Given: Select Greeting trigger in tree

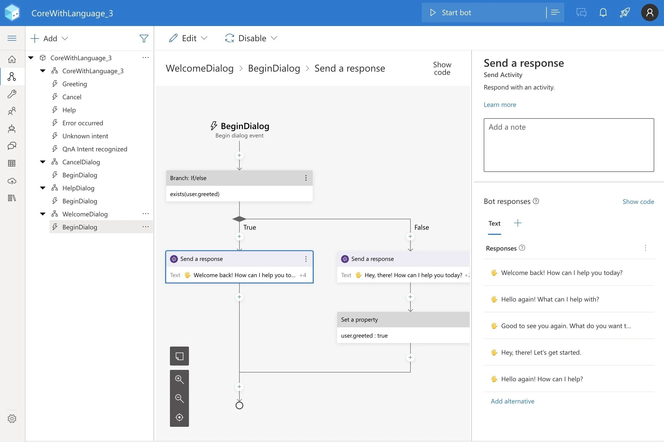Looking at the screenshot, I should point(74,84).
